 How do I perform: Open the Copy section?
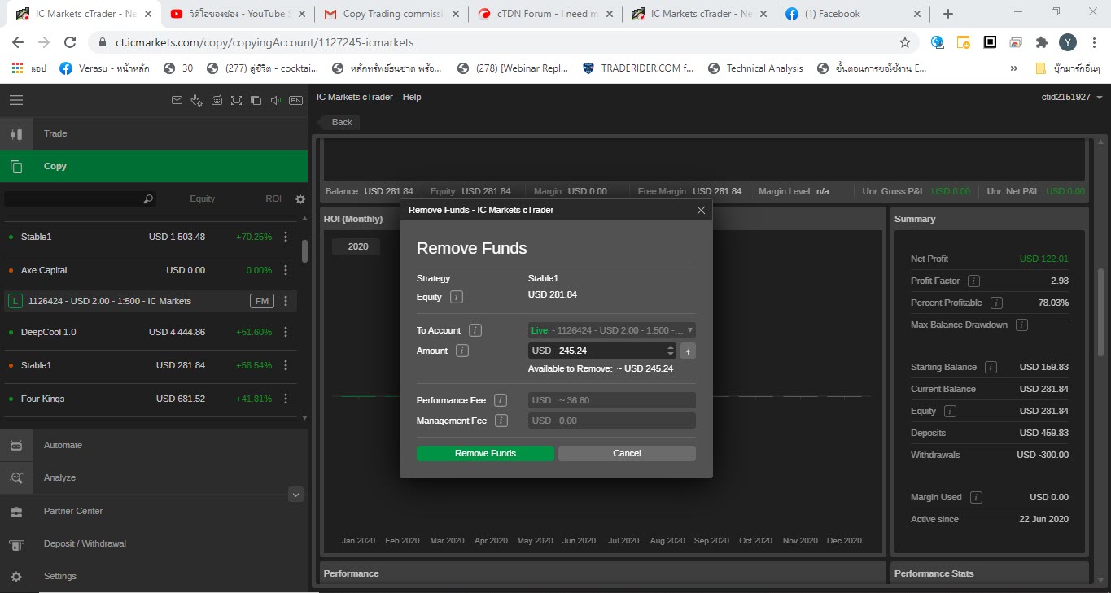click(154, 166)
